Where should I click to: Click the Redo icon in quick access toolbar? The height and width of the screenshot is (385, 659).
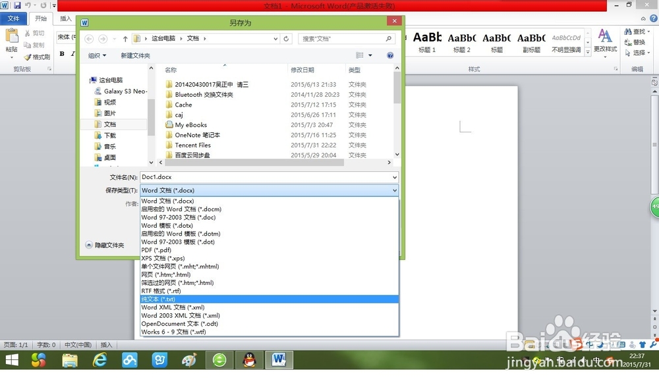pos(43,5)
